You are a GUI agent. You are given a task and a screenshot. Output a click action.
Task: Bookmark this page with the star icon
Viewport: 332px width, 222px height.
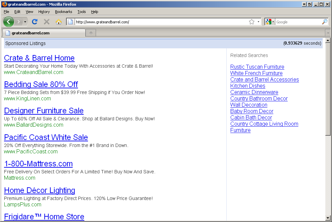[252, 22]
